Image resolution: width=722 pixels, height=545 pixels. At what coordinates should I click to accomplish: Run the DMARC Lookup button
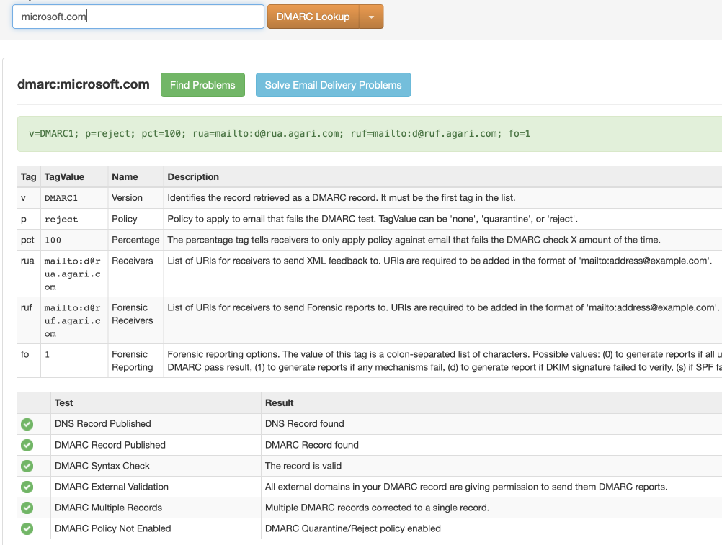coord(313,17)
